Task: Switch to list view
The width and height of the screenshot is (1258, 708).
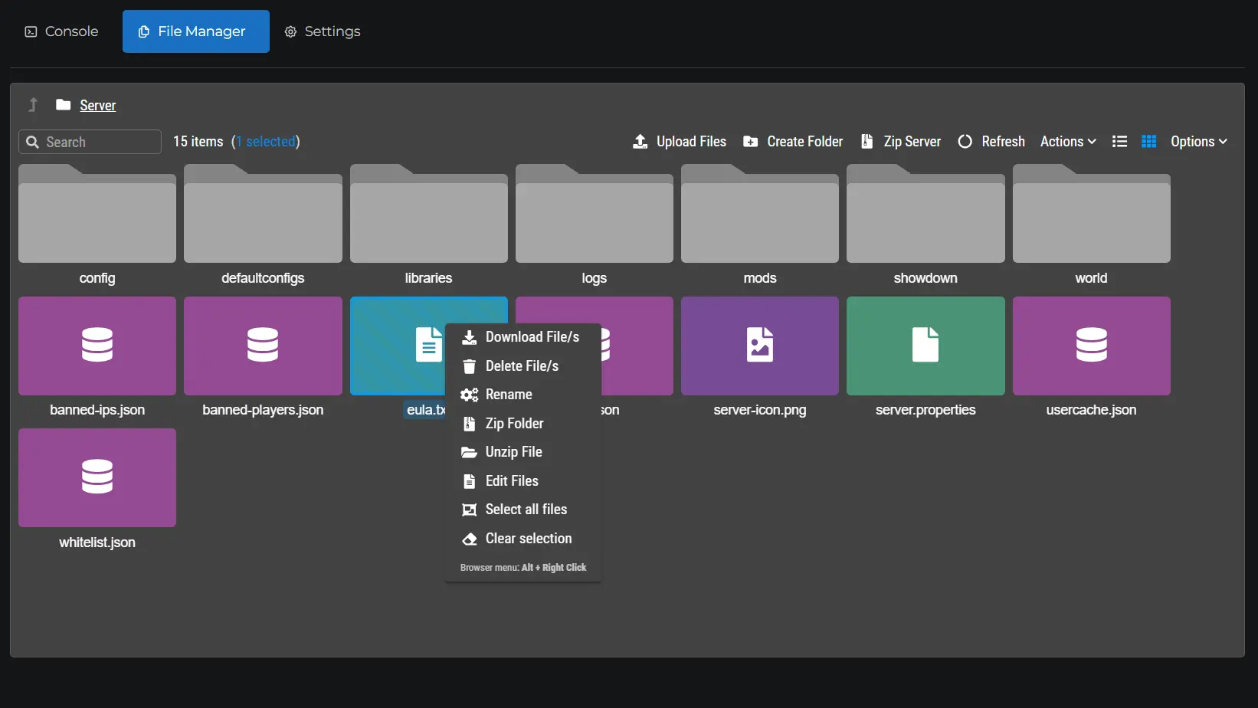Action: [1119, 141]
